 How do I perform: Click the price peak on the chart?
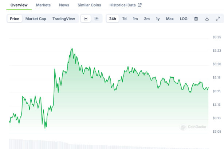pos(72,48)
